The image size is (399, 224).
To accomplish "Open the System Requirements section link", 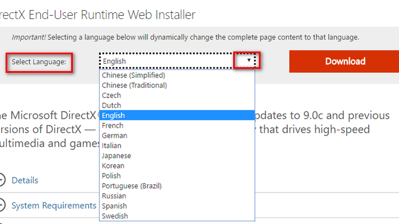I will tap(54, 206).
